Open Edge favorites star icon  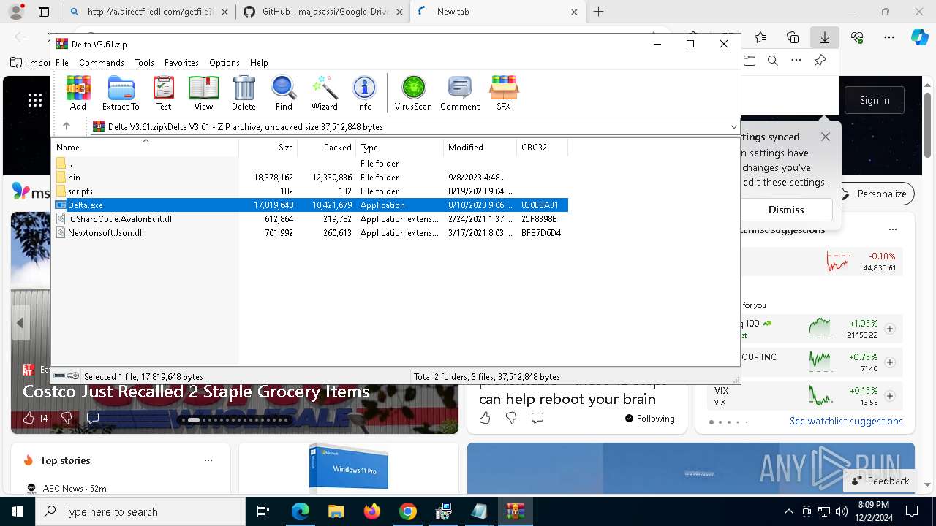click(x=760, y=37)
